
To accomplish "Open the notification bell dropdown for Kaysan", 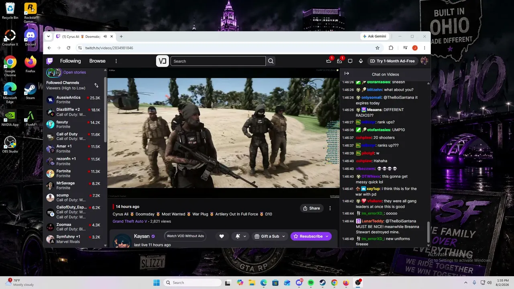I will [241, 236].
